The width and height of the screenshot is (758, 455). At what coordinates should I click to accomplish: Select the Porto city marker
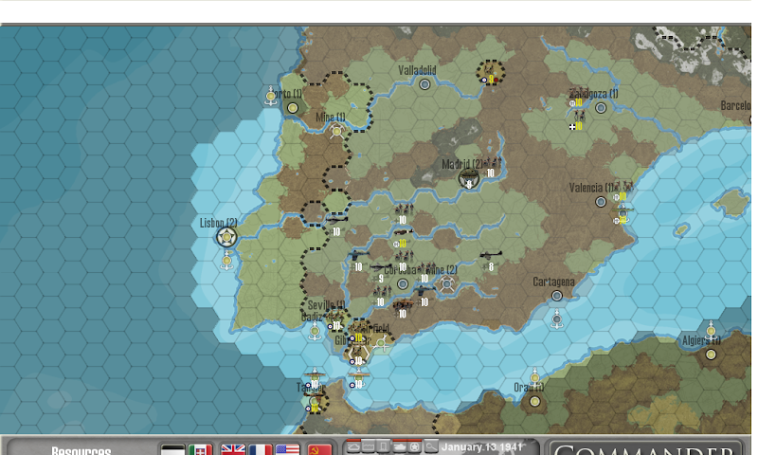pos(293,108)
